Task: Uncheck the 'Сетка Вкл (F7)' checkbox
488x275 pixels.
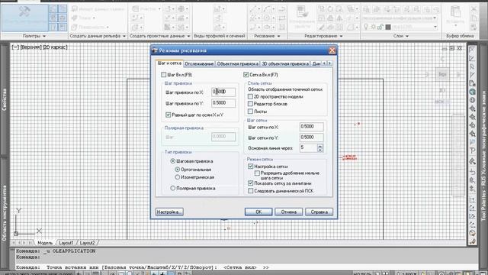Action: tap(246, 75)
